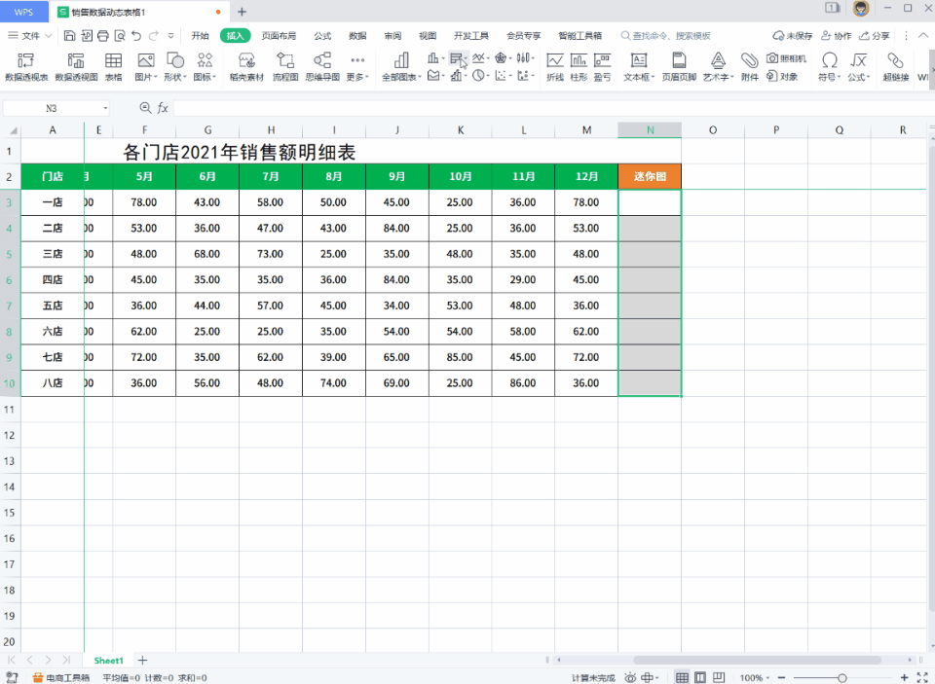Image resolution: width=935 pixels, height=684 pixels.
Task: Switch to the 数据 ribbon tab
Action: click(x=357, y=36)
